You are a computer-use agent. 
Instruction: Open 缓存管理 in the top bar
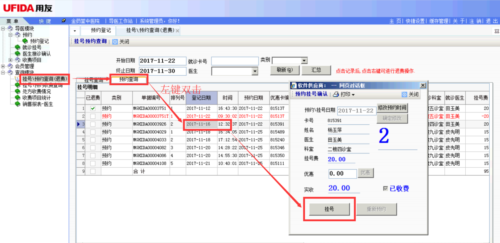coord(439,21)
